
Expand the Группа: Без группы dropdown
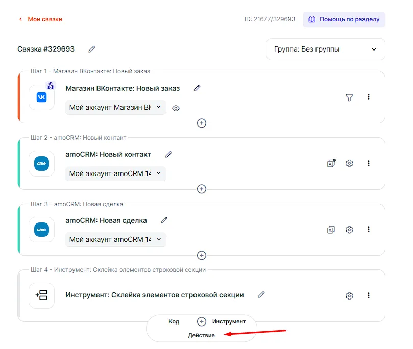325,49
